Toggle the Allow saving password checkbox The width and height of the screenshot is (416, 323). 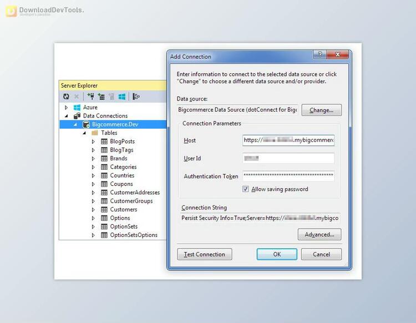(x=245, y=189)
